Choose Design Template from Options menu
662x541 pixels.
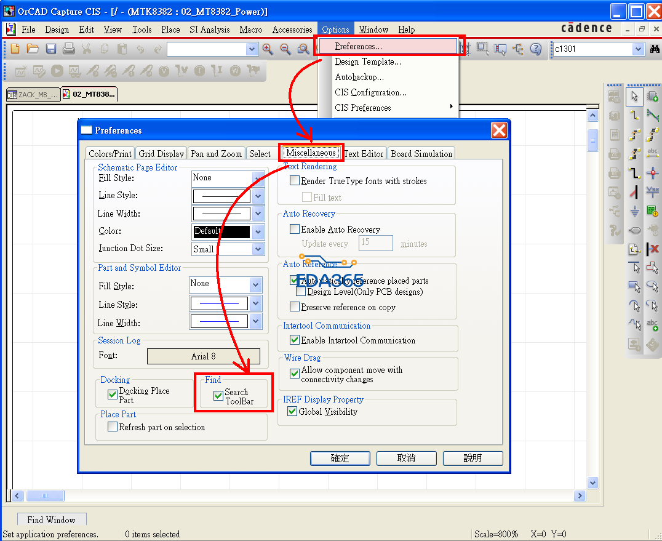click(368, 62)
